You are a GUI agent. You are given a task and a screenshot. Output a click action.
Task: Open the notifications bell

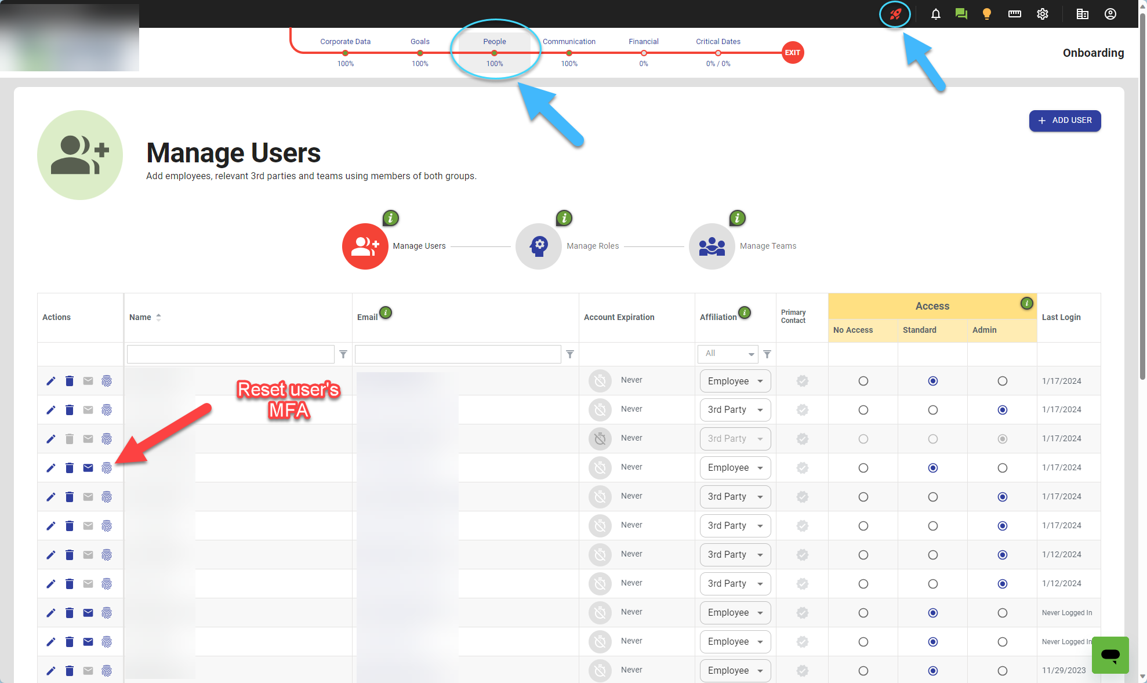[935, 14]
